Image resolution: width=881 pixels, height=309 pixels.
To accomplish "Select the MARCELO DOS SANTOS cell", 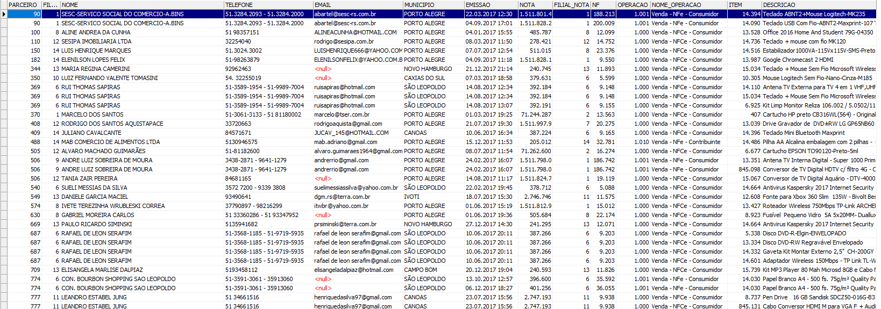I will (142, 114).
